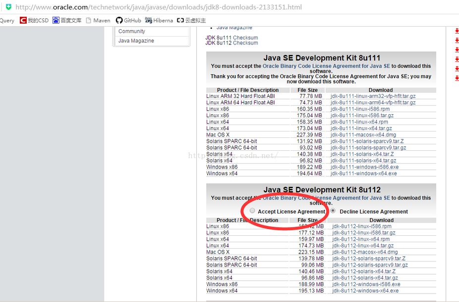
Task: Open the 我的CSD bookmark
Action: coord(34,20)
